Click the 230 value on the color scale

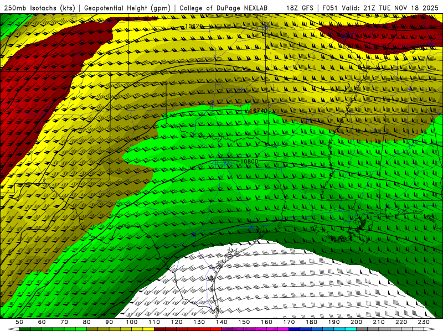tap(424, 322)
